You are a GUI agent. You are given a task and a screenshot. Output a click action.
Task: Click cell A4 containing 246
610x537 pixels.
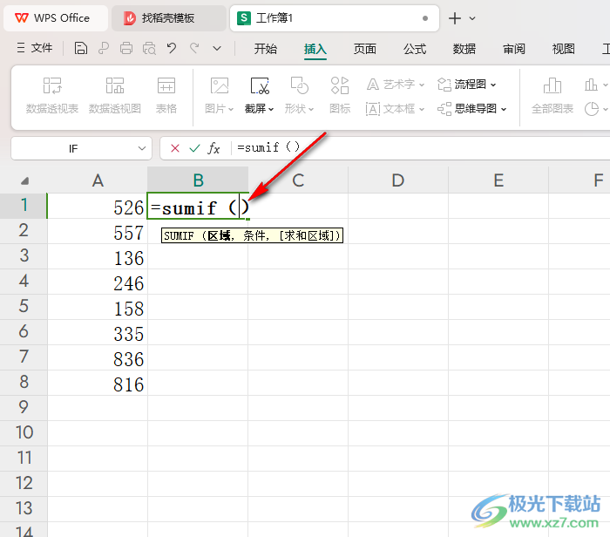click(98, 282)
